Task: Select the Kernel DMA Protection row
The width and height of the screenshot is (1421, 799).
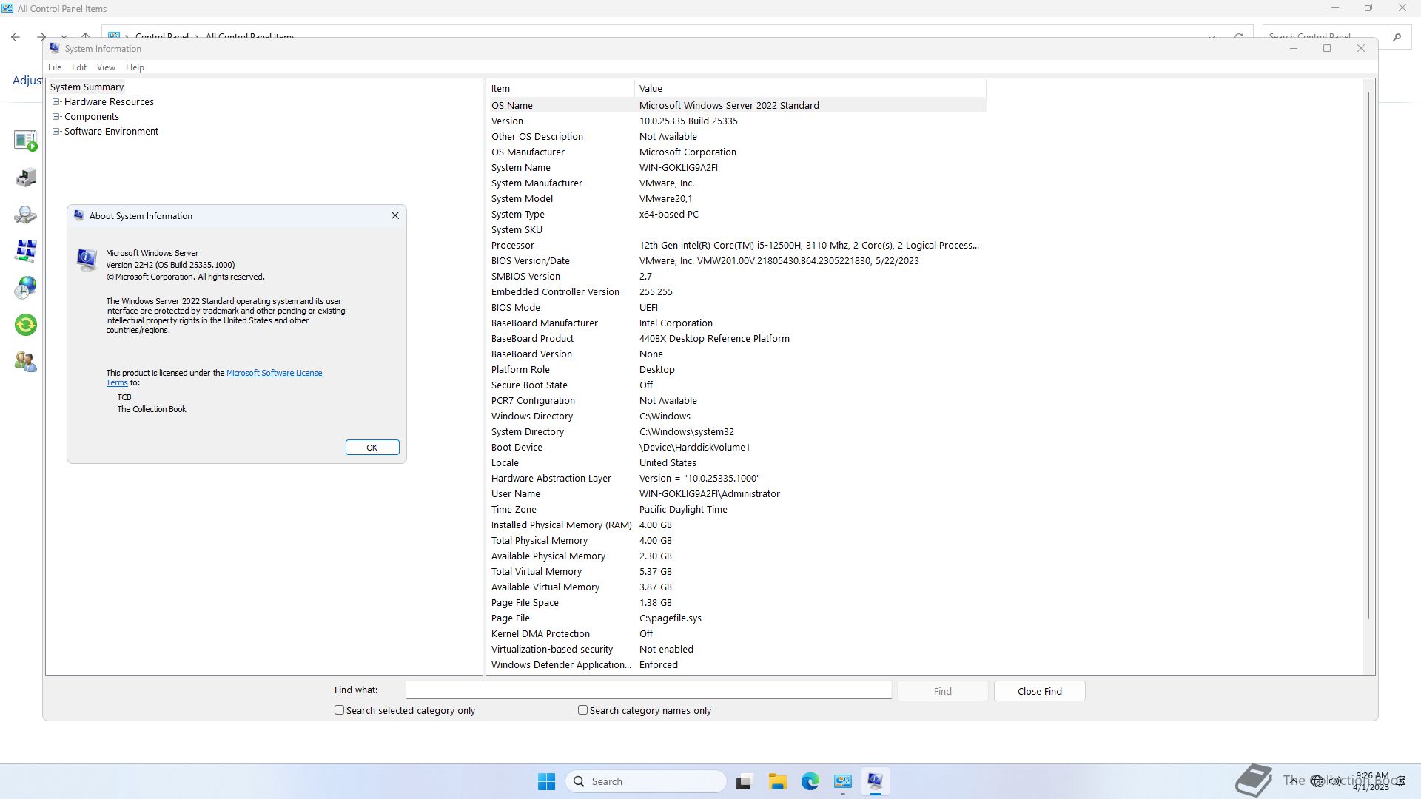Action: (736, 633)
